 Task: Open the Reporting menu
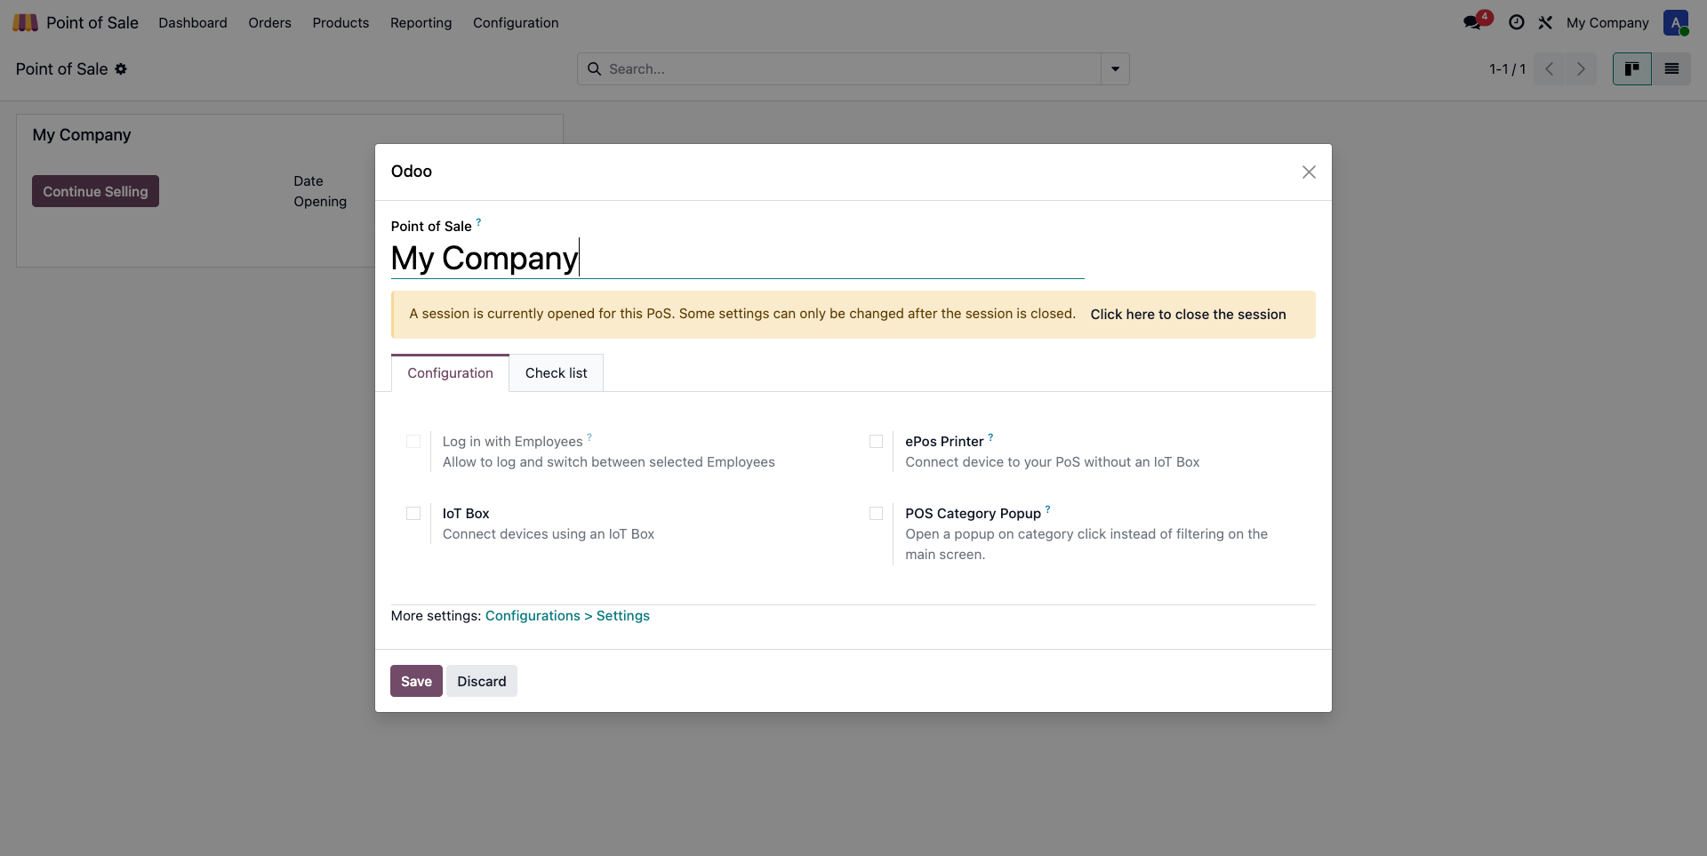coord(421,22)
